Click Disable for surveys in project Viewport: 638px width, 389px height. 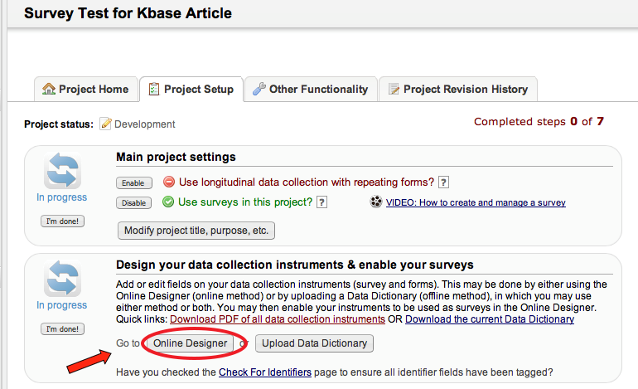133,202
